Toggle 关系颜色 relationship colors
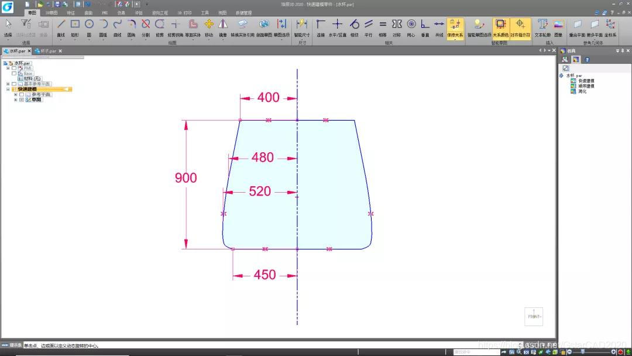632x356 pixels. point(500,28)
